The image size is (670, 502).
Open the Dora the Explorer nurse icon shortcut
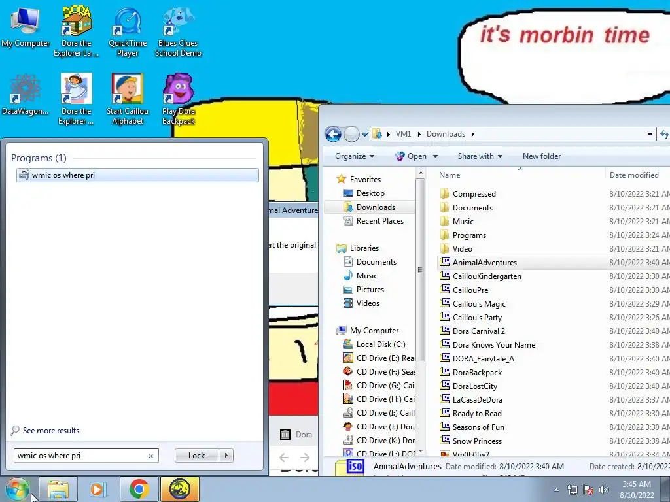click(76, 99)
